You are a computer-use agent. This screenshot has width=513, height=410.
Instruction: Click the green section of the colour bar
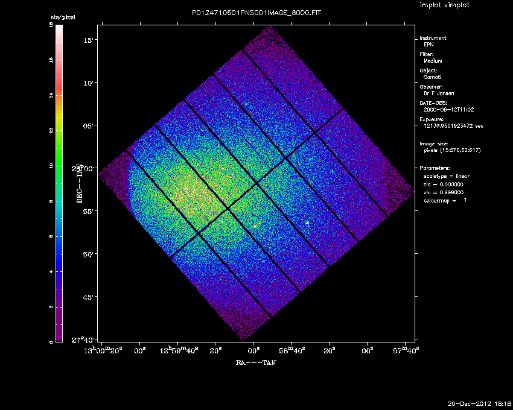[59, 160]
